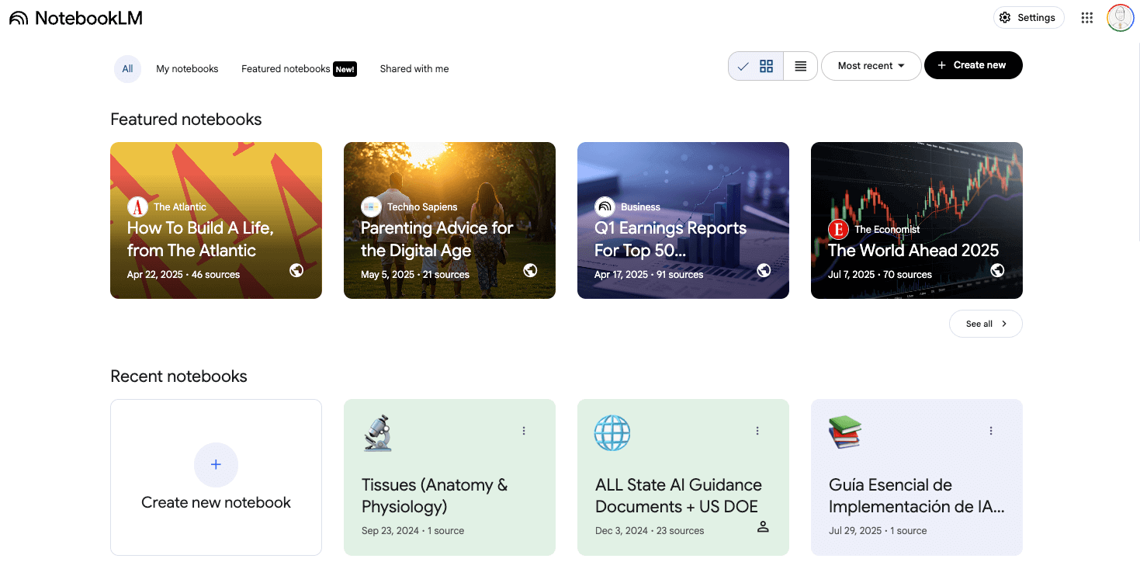
Task: Open How To Build A Life notebook
Action: (216, 220)
